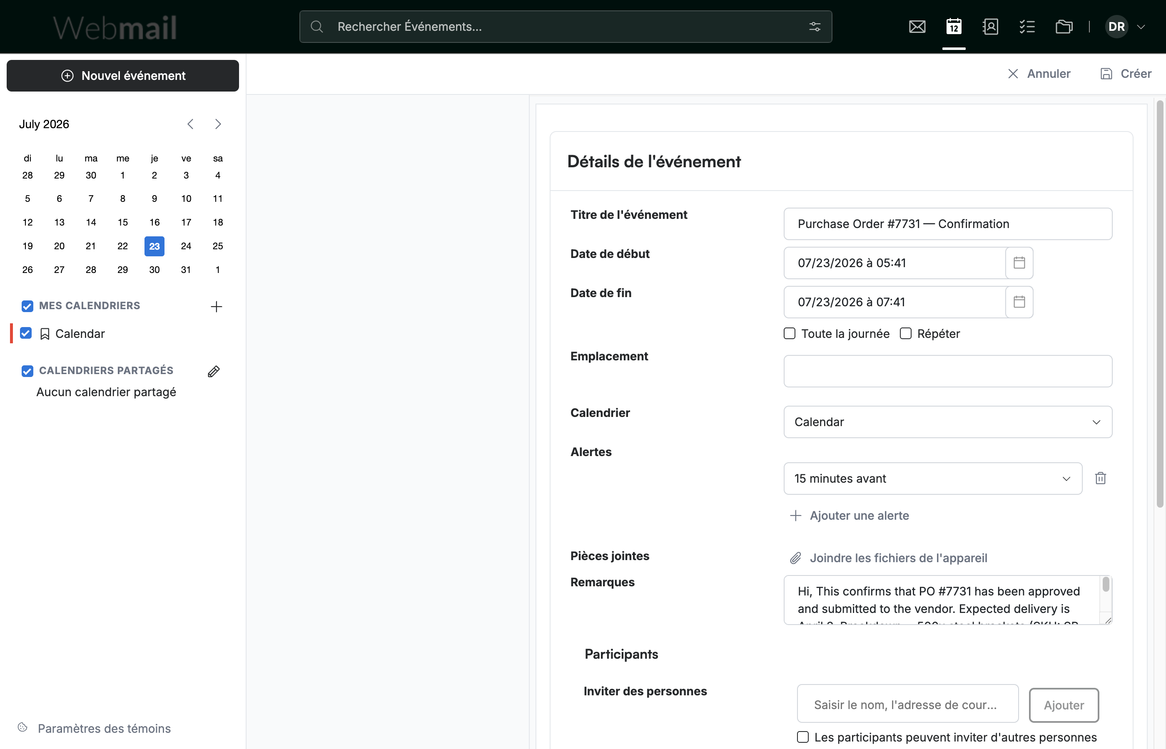Click the empty Emplacement field

947,371
